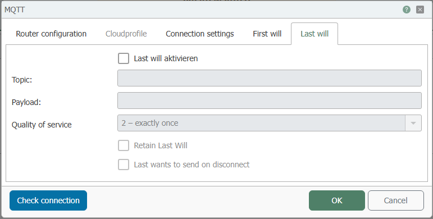Close the MQTT dialog window
Image resolution: width=433 pixels, height=219 pixels.
tap(420, 10)
